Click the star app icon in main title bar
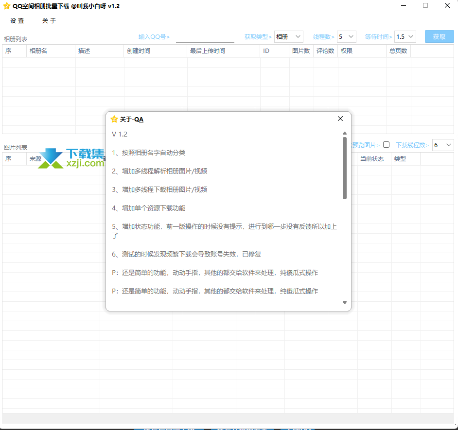 6,6
